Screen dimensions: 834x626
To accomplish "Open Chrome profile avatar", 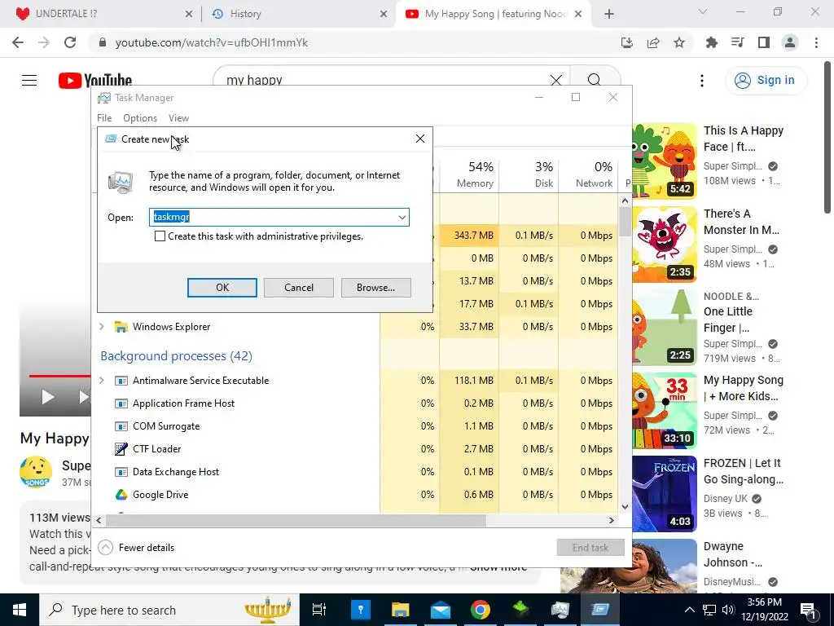I will coord(789,42).
